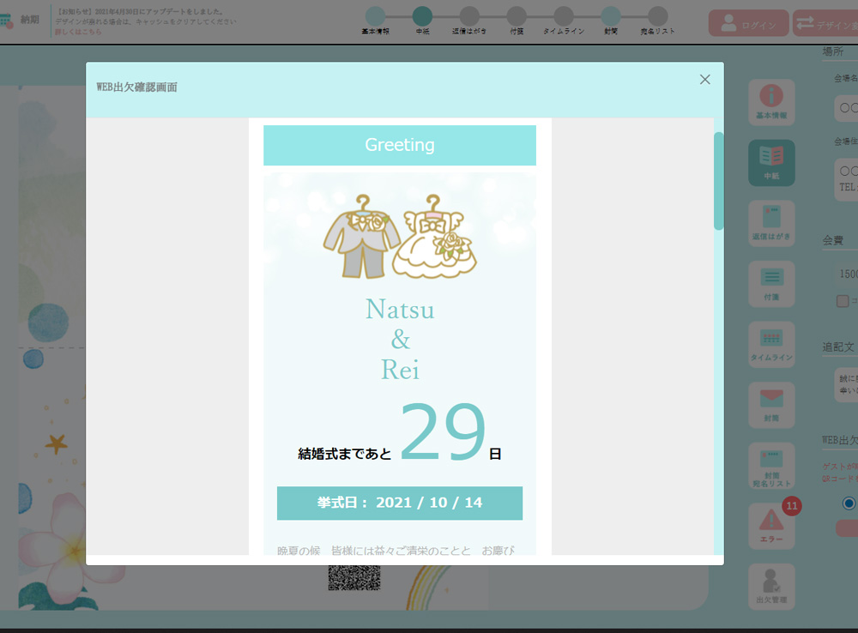858x633 pixels.
Task: Go to 封筒 step in top progress bar
Action: tap(611, 16)
